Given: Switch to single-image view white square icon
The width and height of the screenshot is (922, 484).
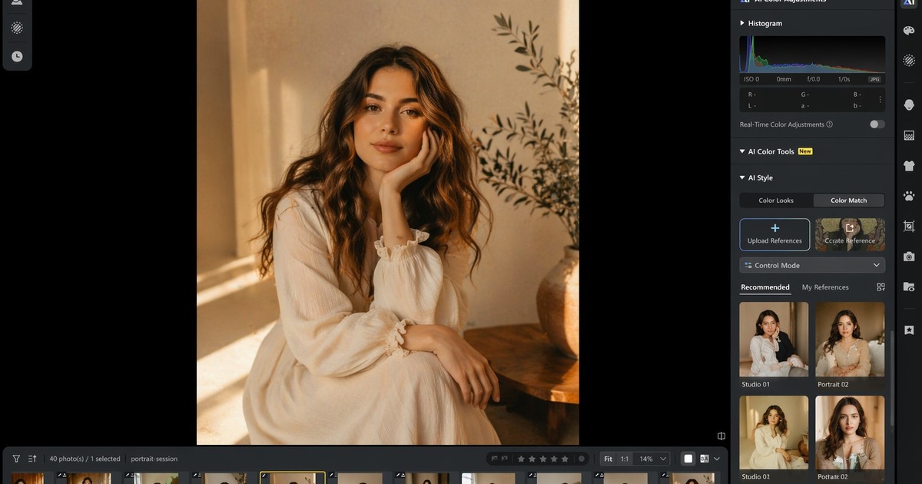Looking at the screenshot, I should pos(688,459).
